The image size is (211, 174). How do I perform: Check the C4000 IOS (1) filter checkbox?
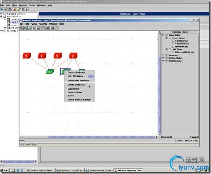173,44
